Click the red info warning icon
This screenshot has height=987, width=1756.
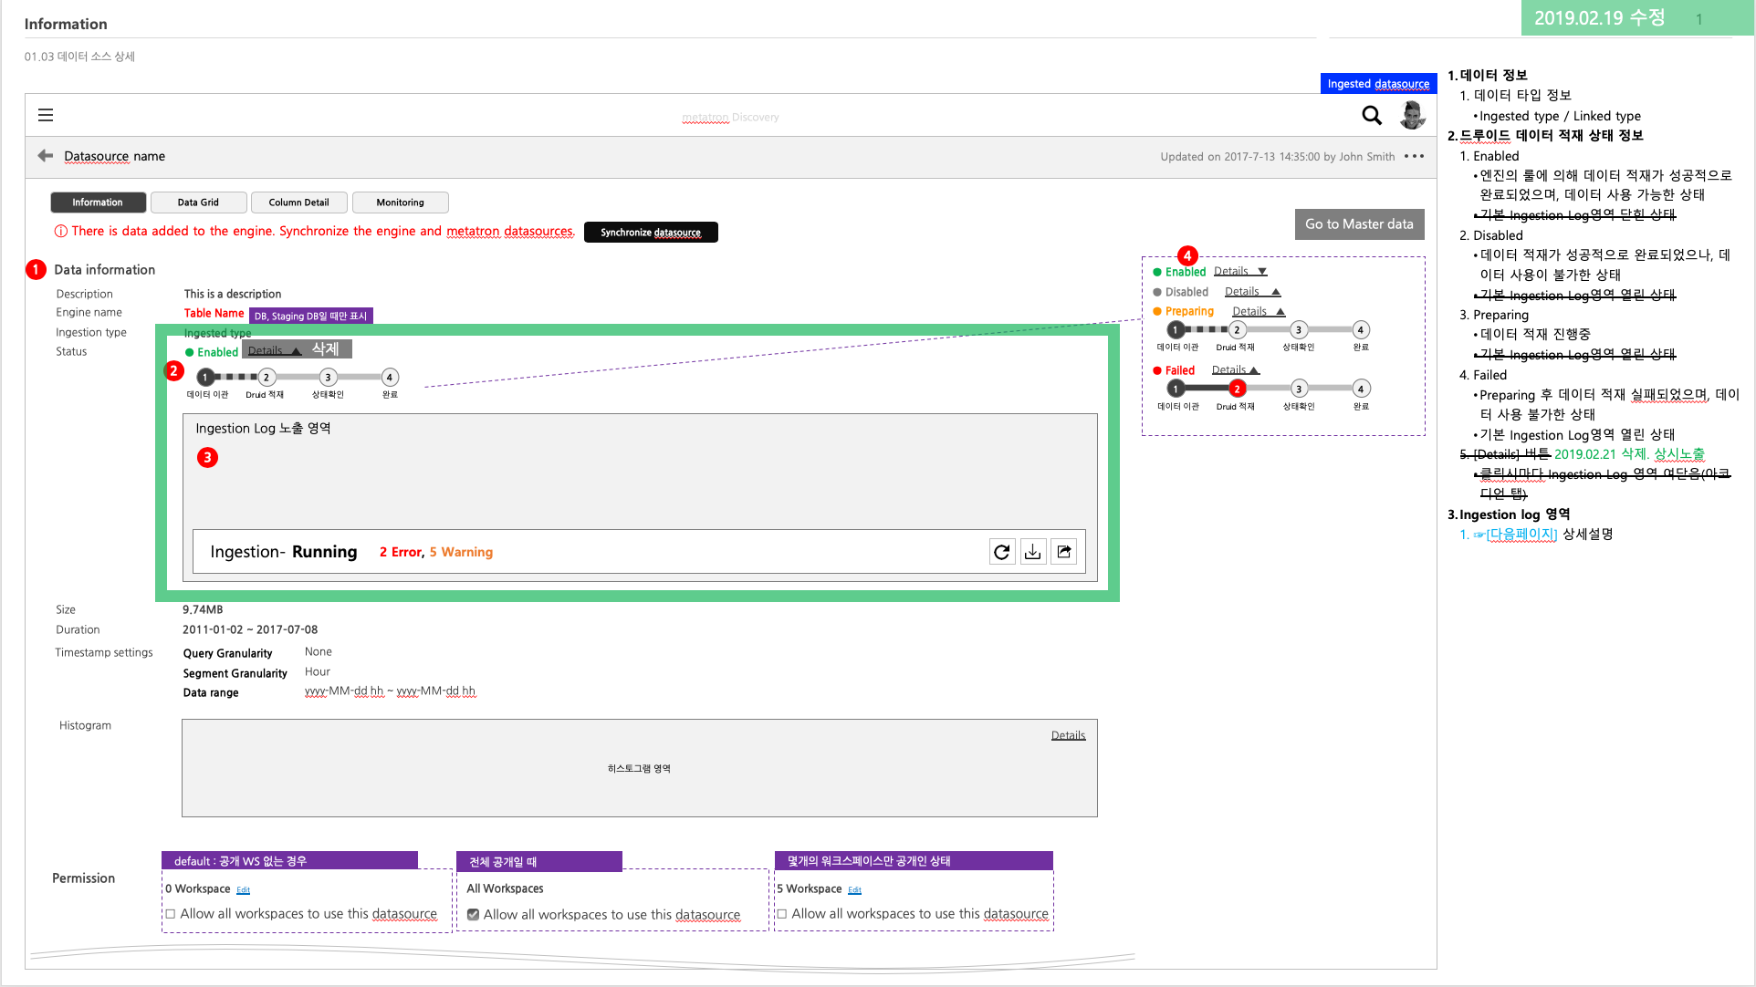(x=60, y=231)
